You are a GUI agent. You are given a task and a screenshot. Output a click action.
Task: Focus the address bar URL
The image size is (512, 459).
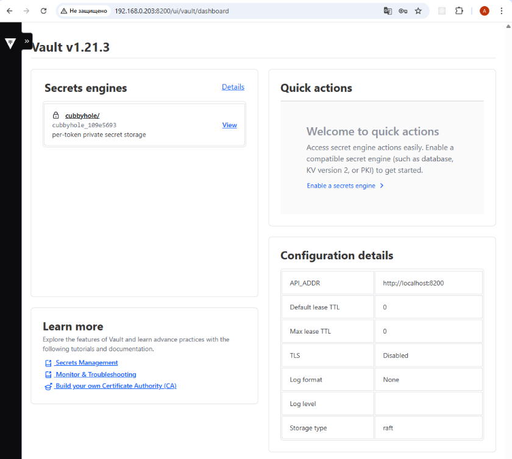click(172, 11)
